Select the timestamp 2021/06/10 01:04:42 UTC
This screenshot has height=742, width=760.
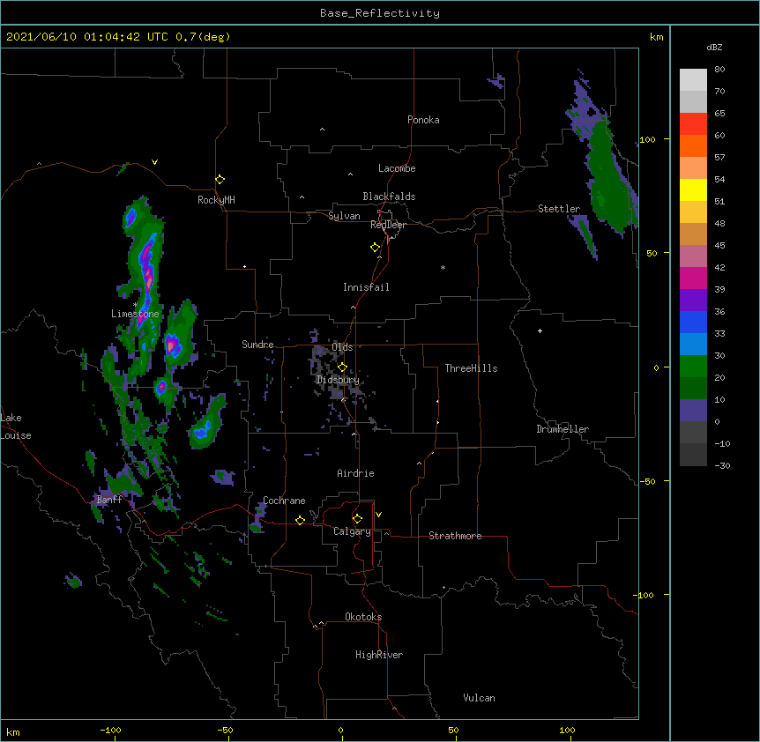tap(87, 37)
